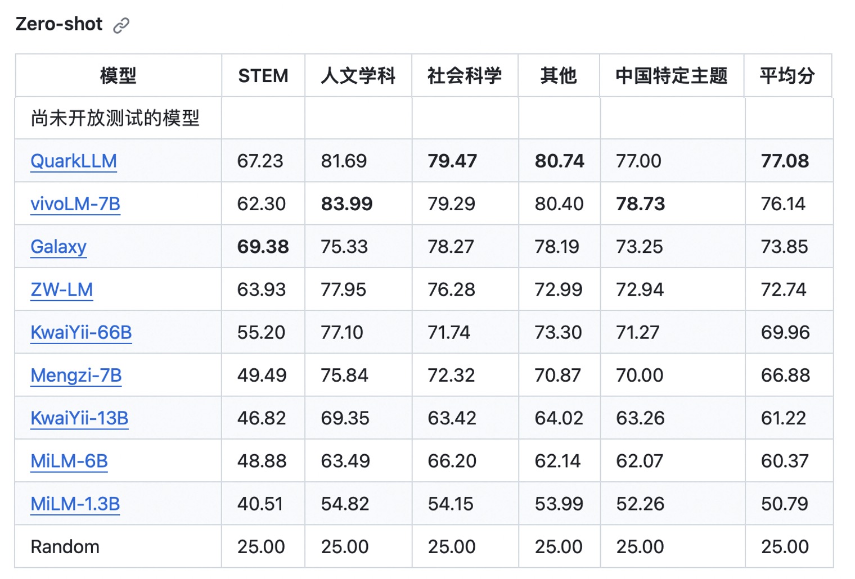Visit the ZW-LM model link
Screen dimensions: 855x579
62,289
